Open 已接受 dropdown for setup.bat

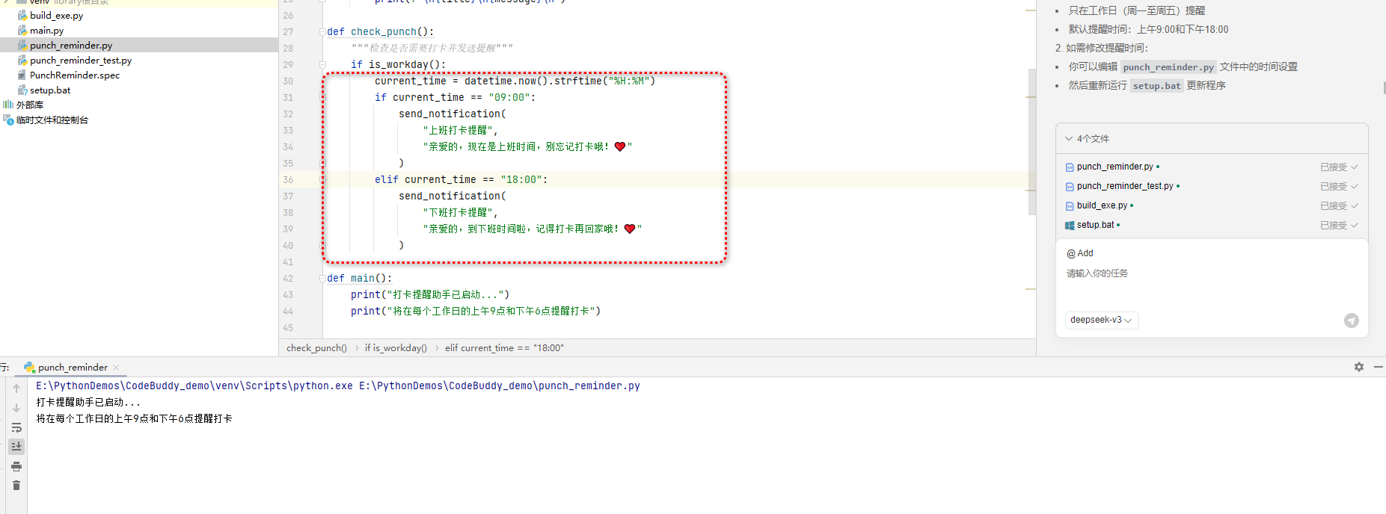(1339, 226)
